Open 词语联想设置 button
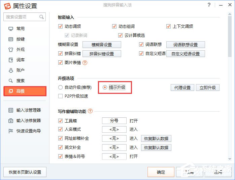The height and width of the screenshot is (180, 235). tap(186, 45)
